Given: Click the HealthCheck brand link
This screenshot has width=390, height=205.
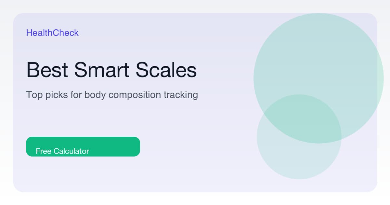Looking at the screenshot, I should pyautogui.click(x=52, y=33).
